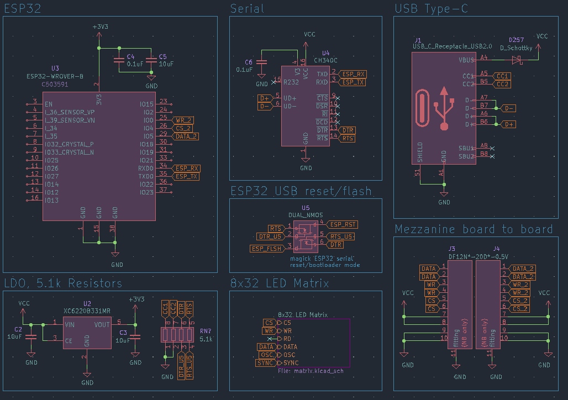Select the RTS_U5 label on DUAL_NMOS pin 5
This screenshot has width=568, height=400.
[340, 236]
